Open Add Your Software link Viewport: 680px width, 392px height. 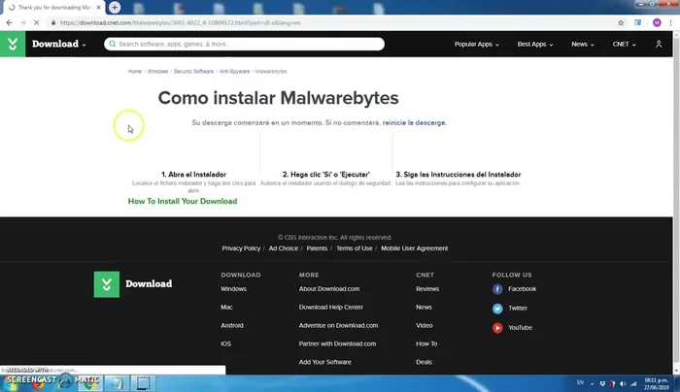[324, 362]
